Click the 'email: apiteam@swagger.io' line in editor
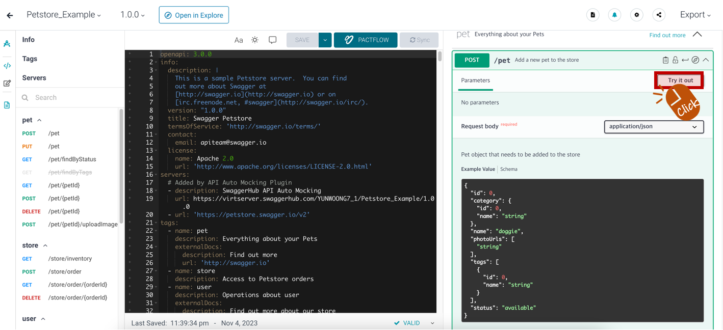The height and width of the screenshot is (330, 723). [x=221, y=143]
